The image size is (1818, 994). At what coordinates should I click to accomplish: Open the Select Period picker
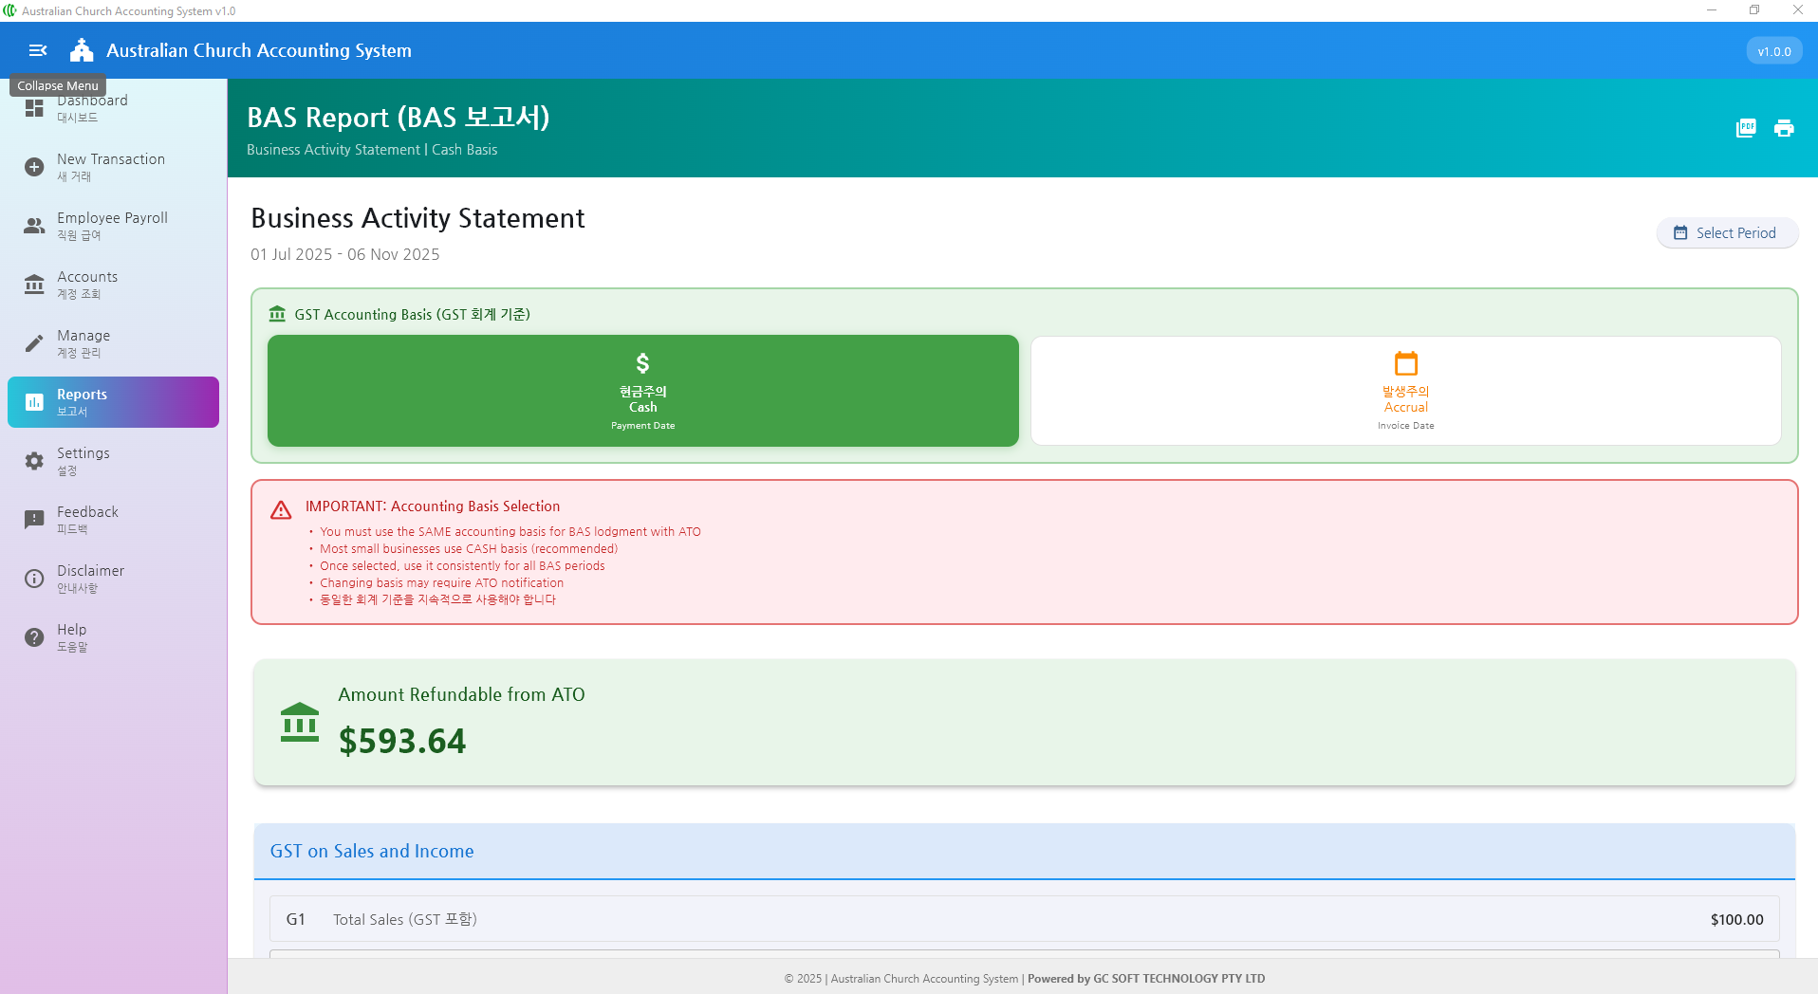(1726, 233)
